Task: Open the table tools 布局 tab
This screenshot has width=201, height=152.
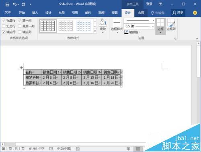Action: click(141, 12)
